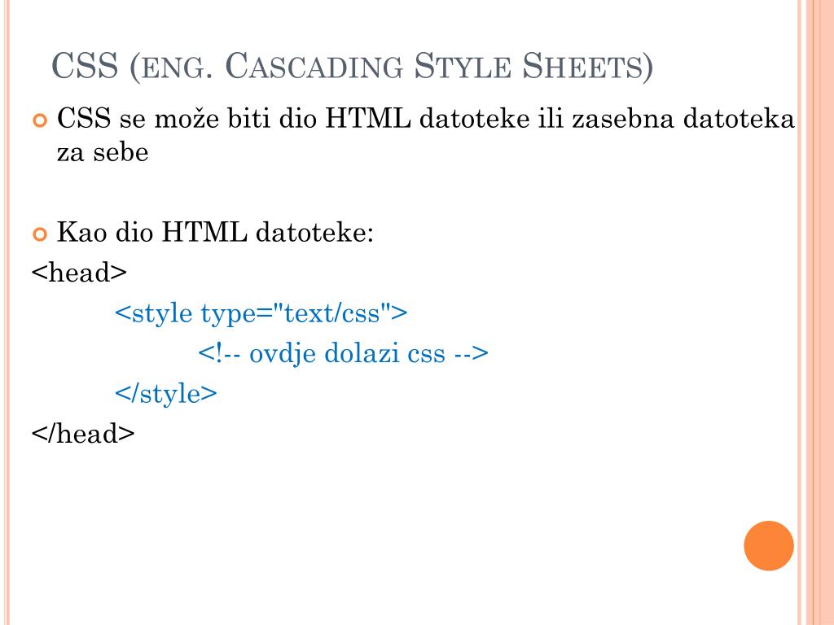Click the pink vertical stripe on right edge

click(x=816, y=312)
